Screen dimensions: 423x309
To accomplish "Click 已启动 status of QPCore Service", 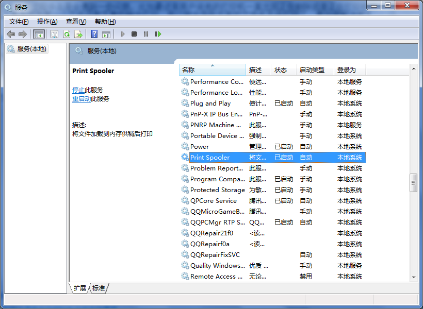I will click(284, 201).
